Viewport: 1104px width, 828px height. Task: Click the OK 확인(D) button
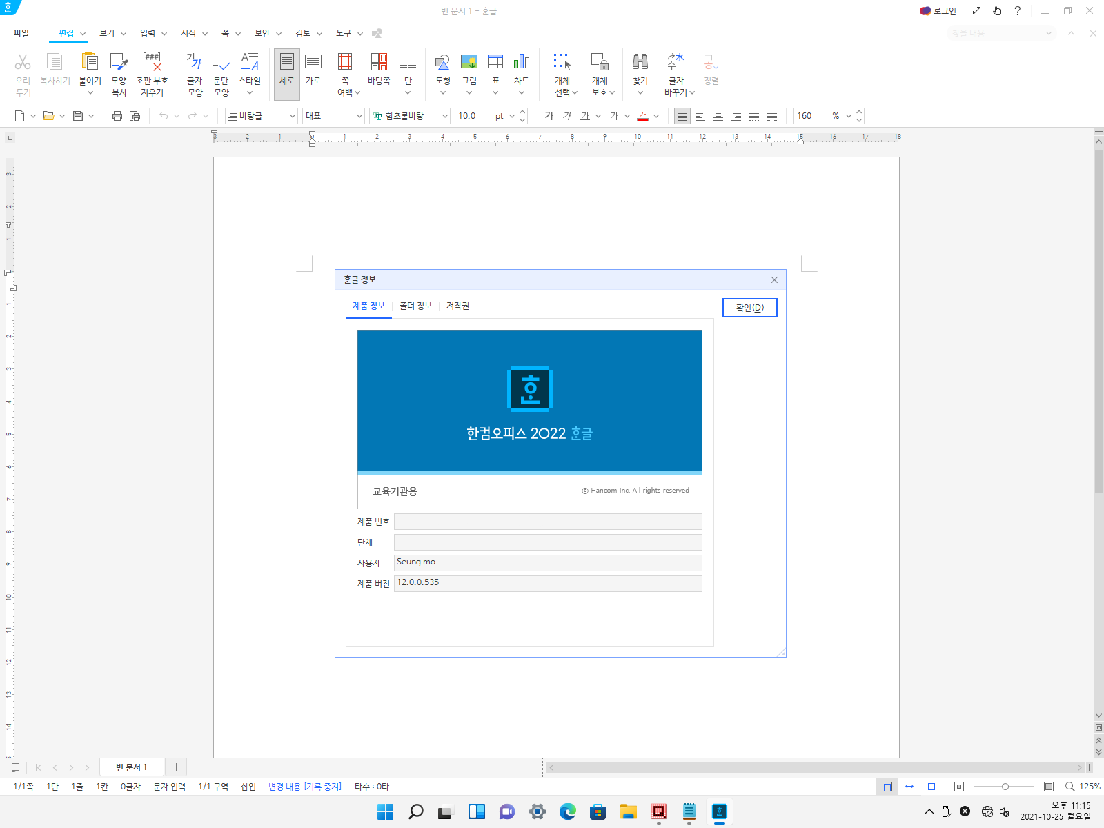click(750, 308)
